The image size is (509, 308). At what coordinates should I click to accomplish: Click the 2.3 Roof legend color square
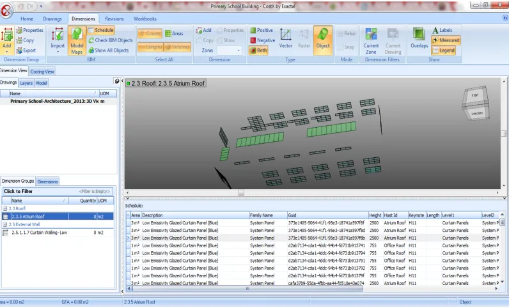tap(129, 84)
